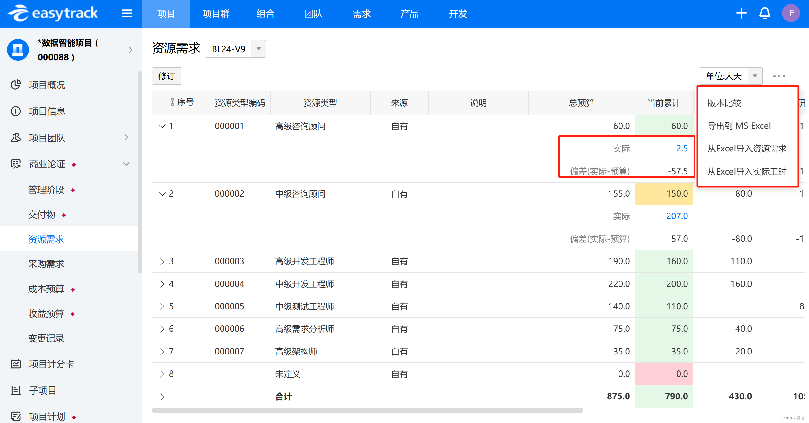Click the plus add icon

tap(741, 13)
